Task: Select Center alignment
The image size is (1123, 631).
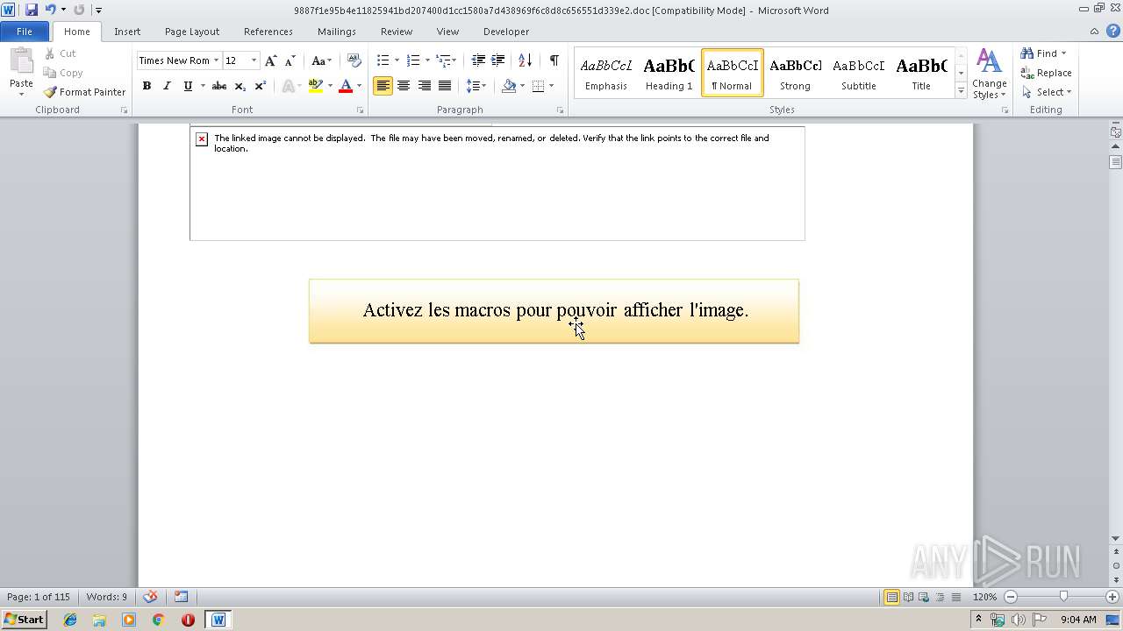Action: point(404,86)
